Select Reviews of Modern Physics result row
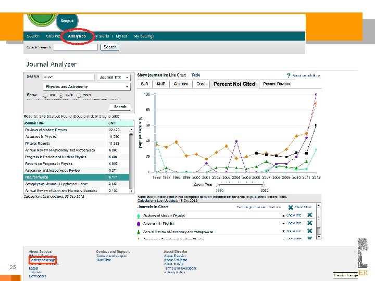 [77, 130]
